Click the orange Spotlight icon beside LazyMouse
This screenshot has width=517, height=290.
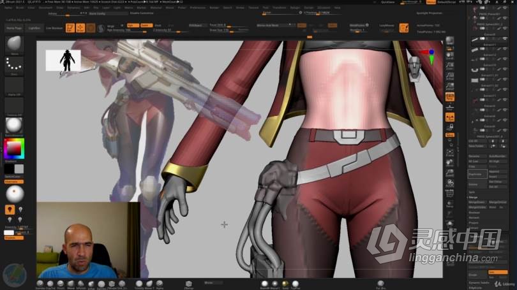[x=404, y=28]
